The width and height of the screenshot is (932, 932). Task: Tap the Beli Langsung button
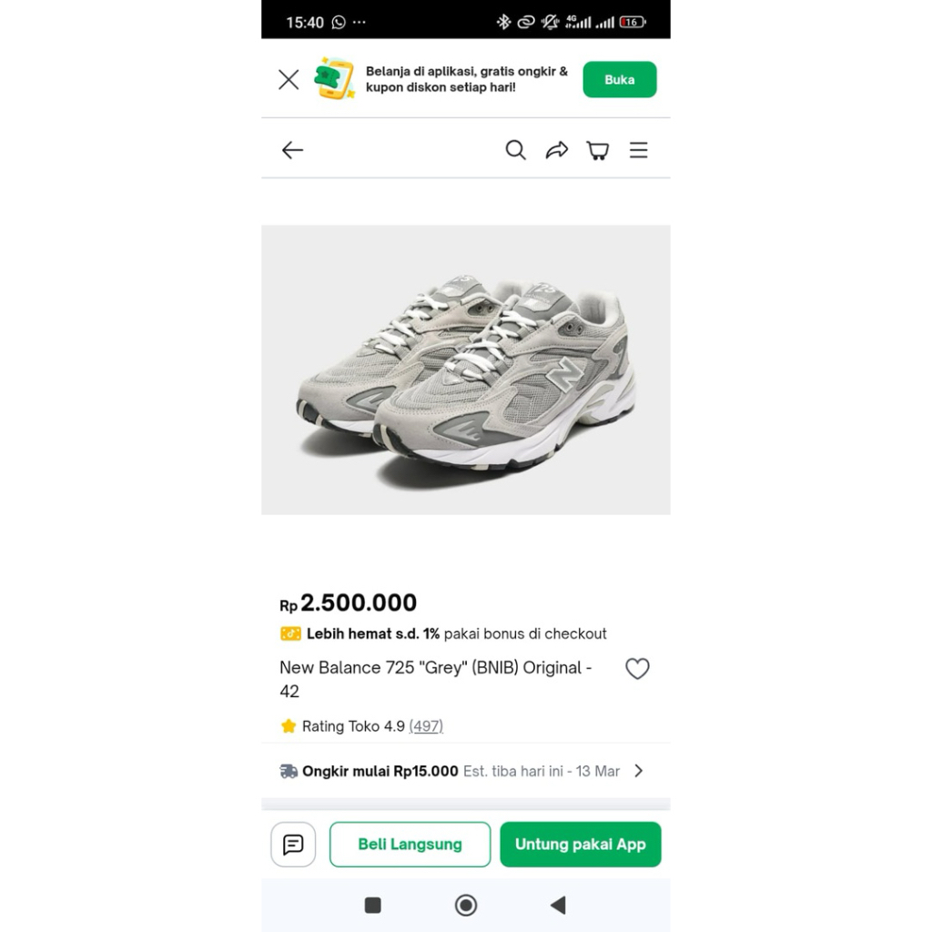click(x=410, y=845)
